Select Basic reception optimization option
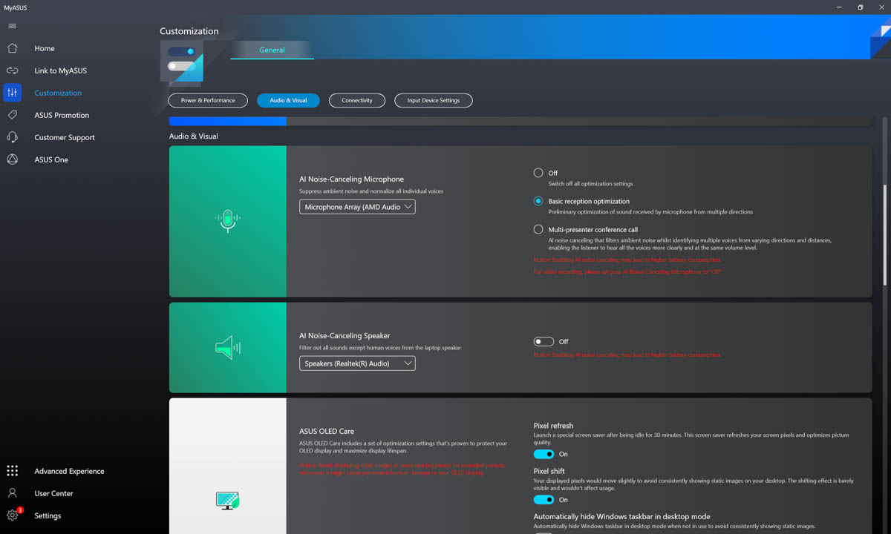This screenshot has width=891, height=534. click(x=538, y=201)
